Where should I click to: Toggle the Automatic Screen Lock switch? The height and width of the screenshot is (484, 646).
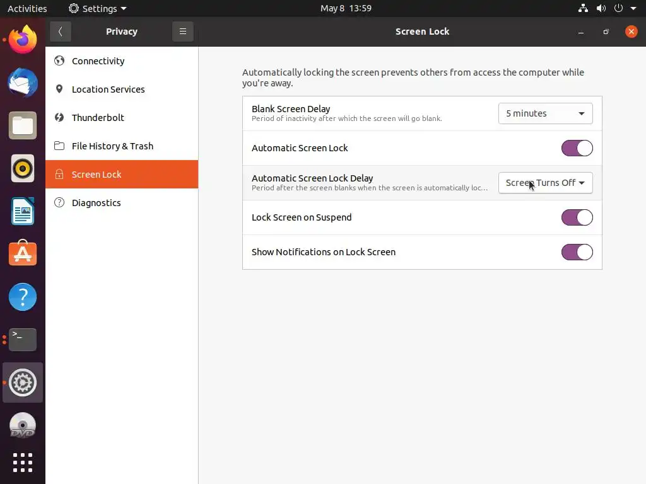(577, 148)
